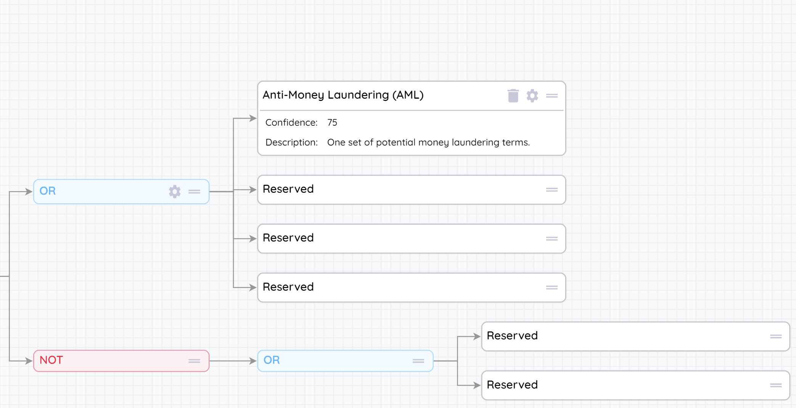
Task: Click handle of Reserved node directly below AML
Action: tap(552, 190)
